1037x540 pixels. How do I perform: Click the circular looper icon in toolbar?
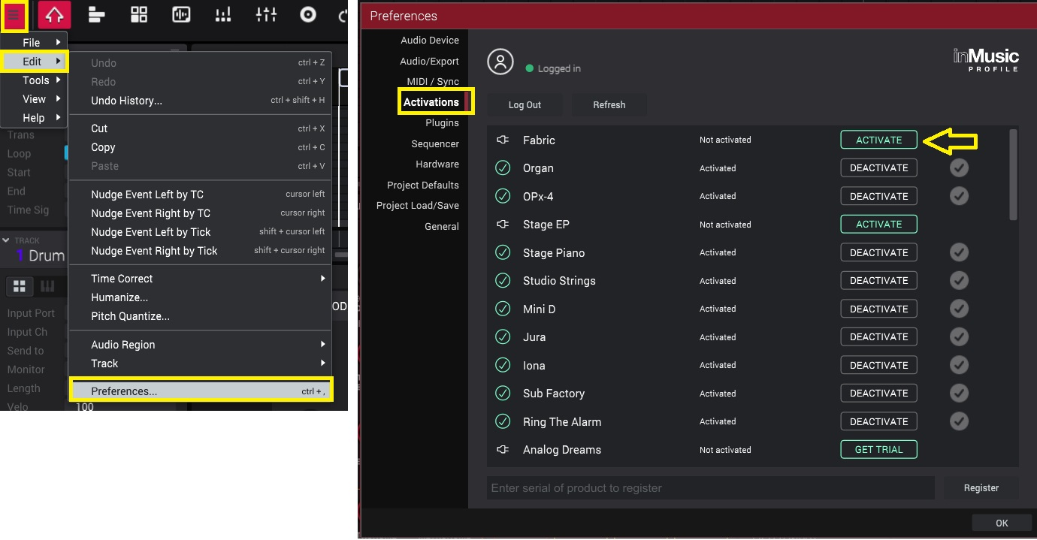pyautogui.click(x=308, y=14)
